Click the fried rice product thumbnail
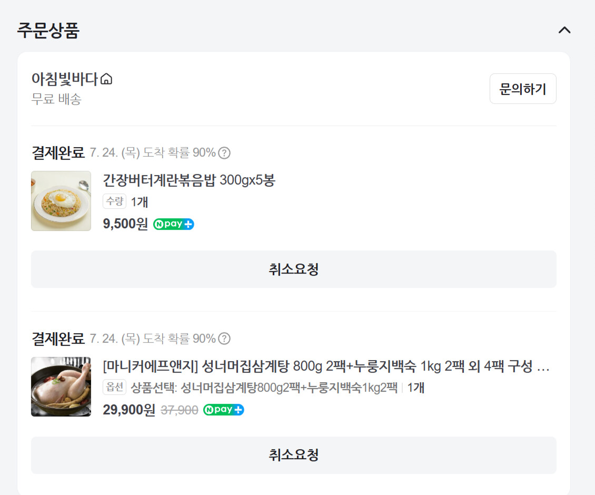Viewport: 595px width, 495px height. (x=61, y=201)
